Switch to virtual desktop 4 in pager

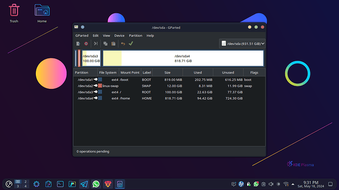pyautogui.click(x=26, y=186)
